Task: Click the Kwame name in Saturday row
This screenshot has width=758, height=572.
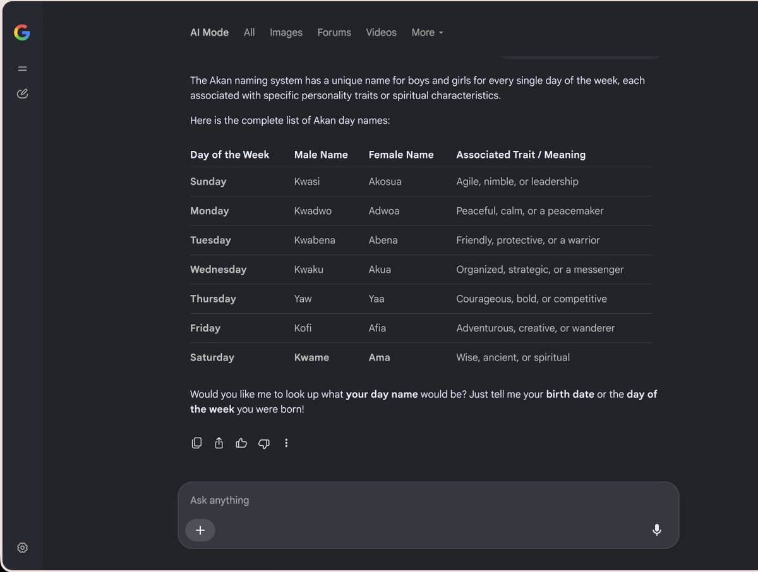Action: [x=311, y=357]
